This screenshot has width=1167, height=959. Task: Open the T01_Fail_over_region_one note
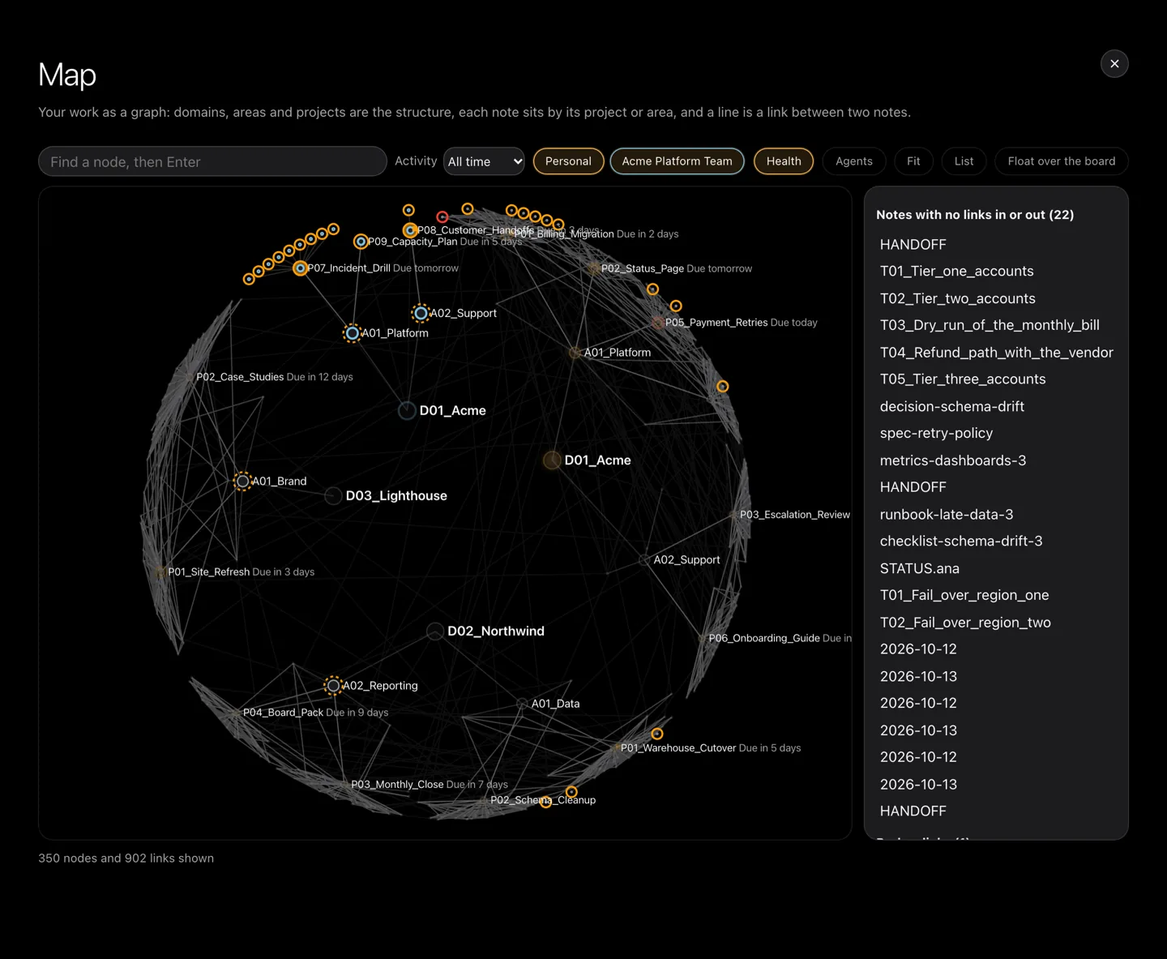(964, 596)
